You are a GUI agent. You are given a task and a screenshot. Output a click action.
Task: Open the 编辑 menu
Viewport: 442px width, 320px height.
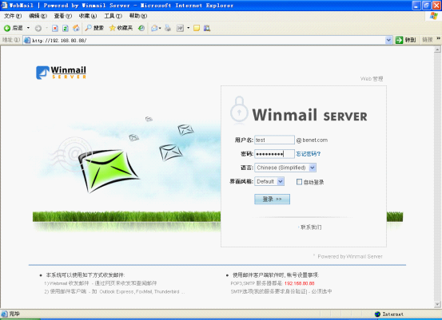tap(38, 16)
